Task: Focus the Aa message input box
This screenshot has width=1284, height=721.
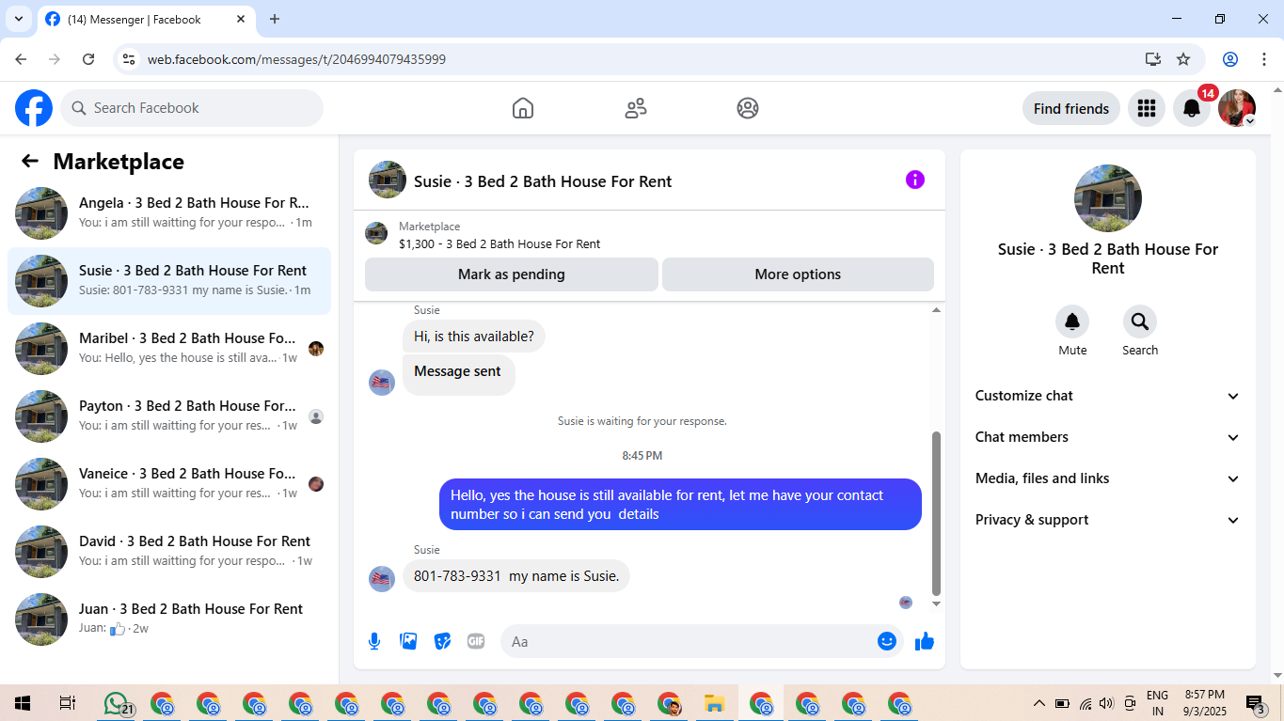Action: 702,641
